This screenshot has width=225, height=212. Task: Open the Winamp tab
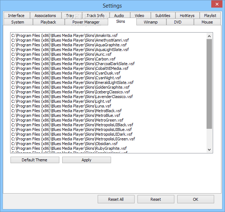coord(151,22)
